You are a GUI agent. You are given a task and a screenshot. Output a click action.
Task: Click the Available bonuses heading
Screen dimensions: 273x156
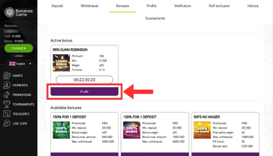tap(66, 108)
